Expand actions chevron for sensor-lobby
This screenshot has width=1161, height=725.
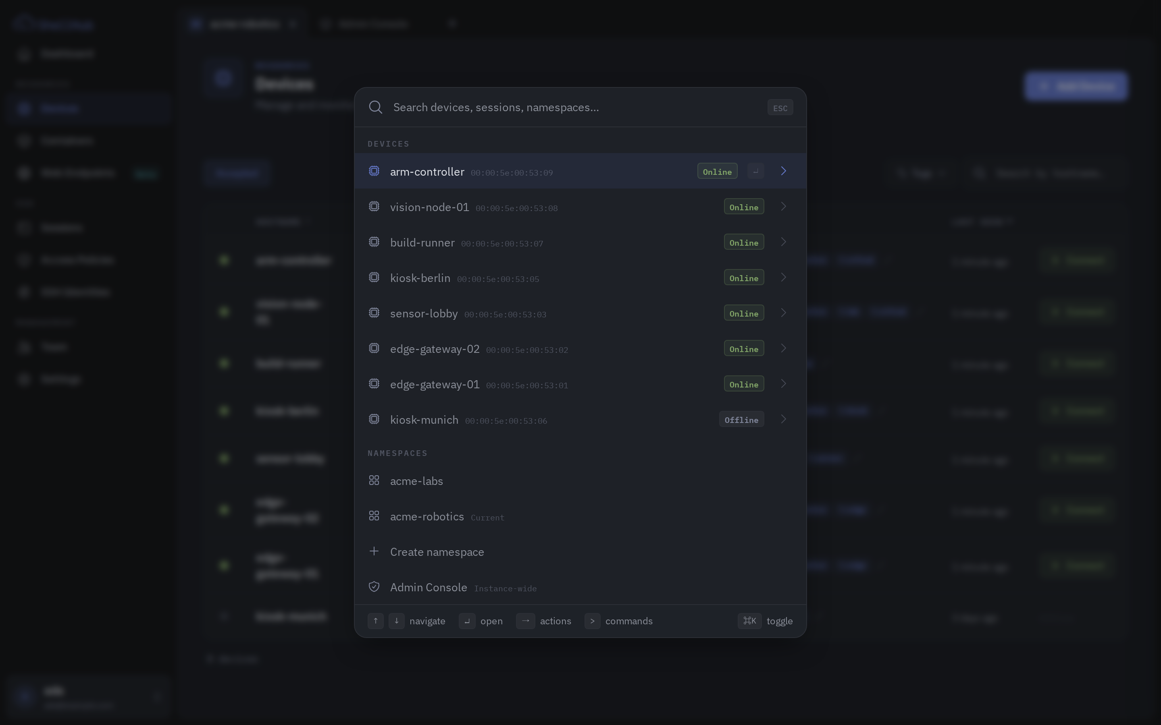tap(783, 313)
